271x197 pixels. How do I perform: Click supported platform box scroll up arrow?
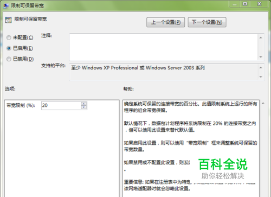(261, 68)
